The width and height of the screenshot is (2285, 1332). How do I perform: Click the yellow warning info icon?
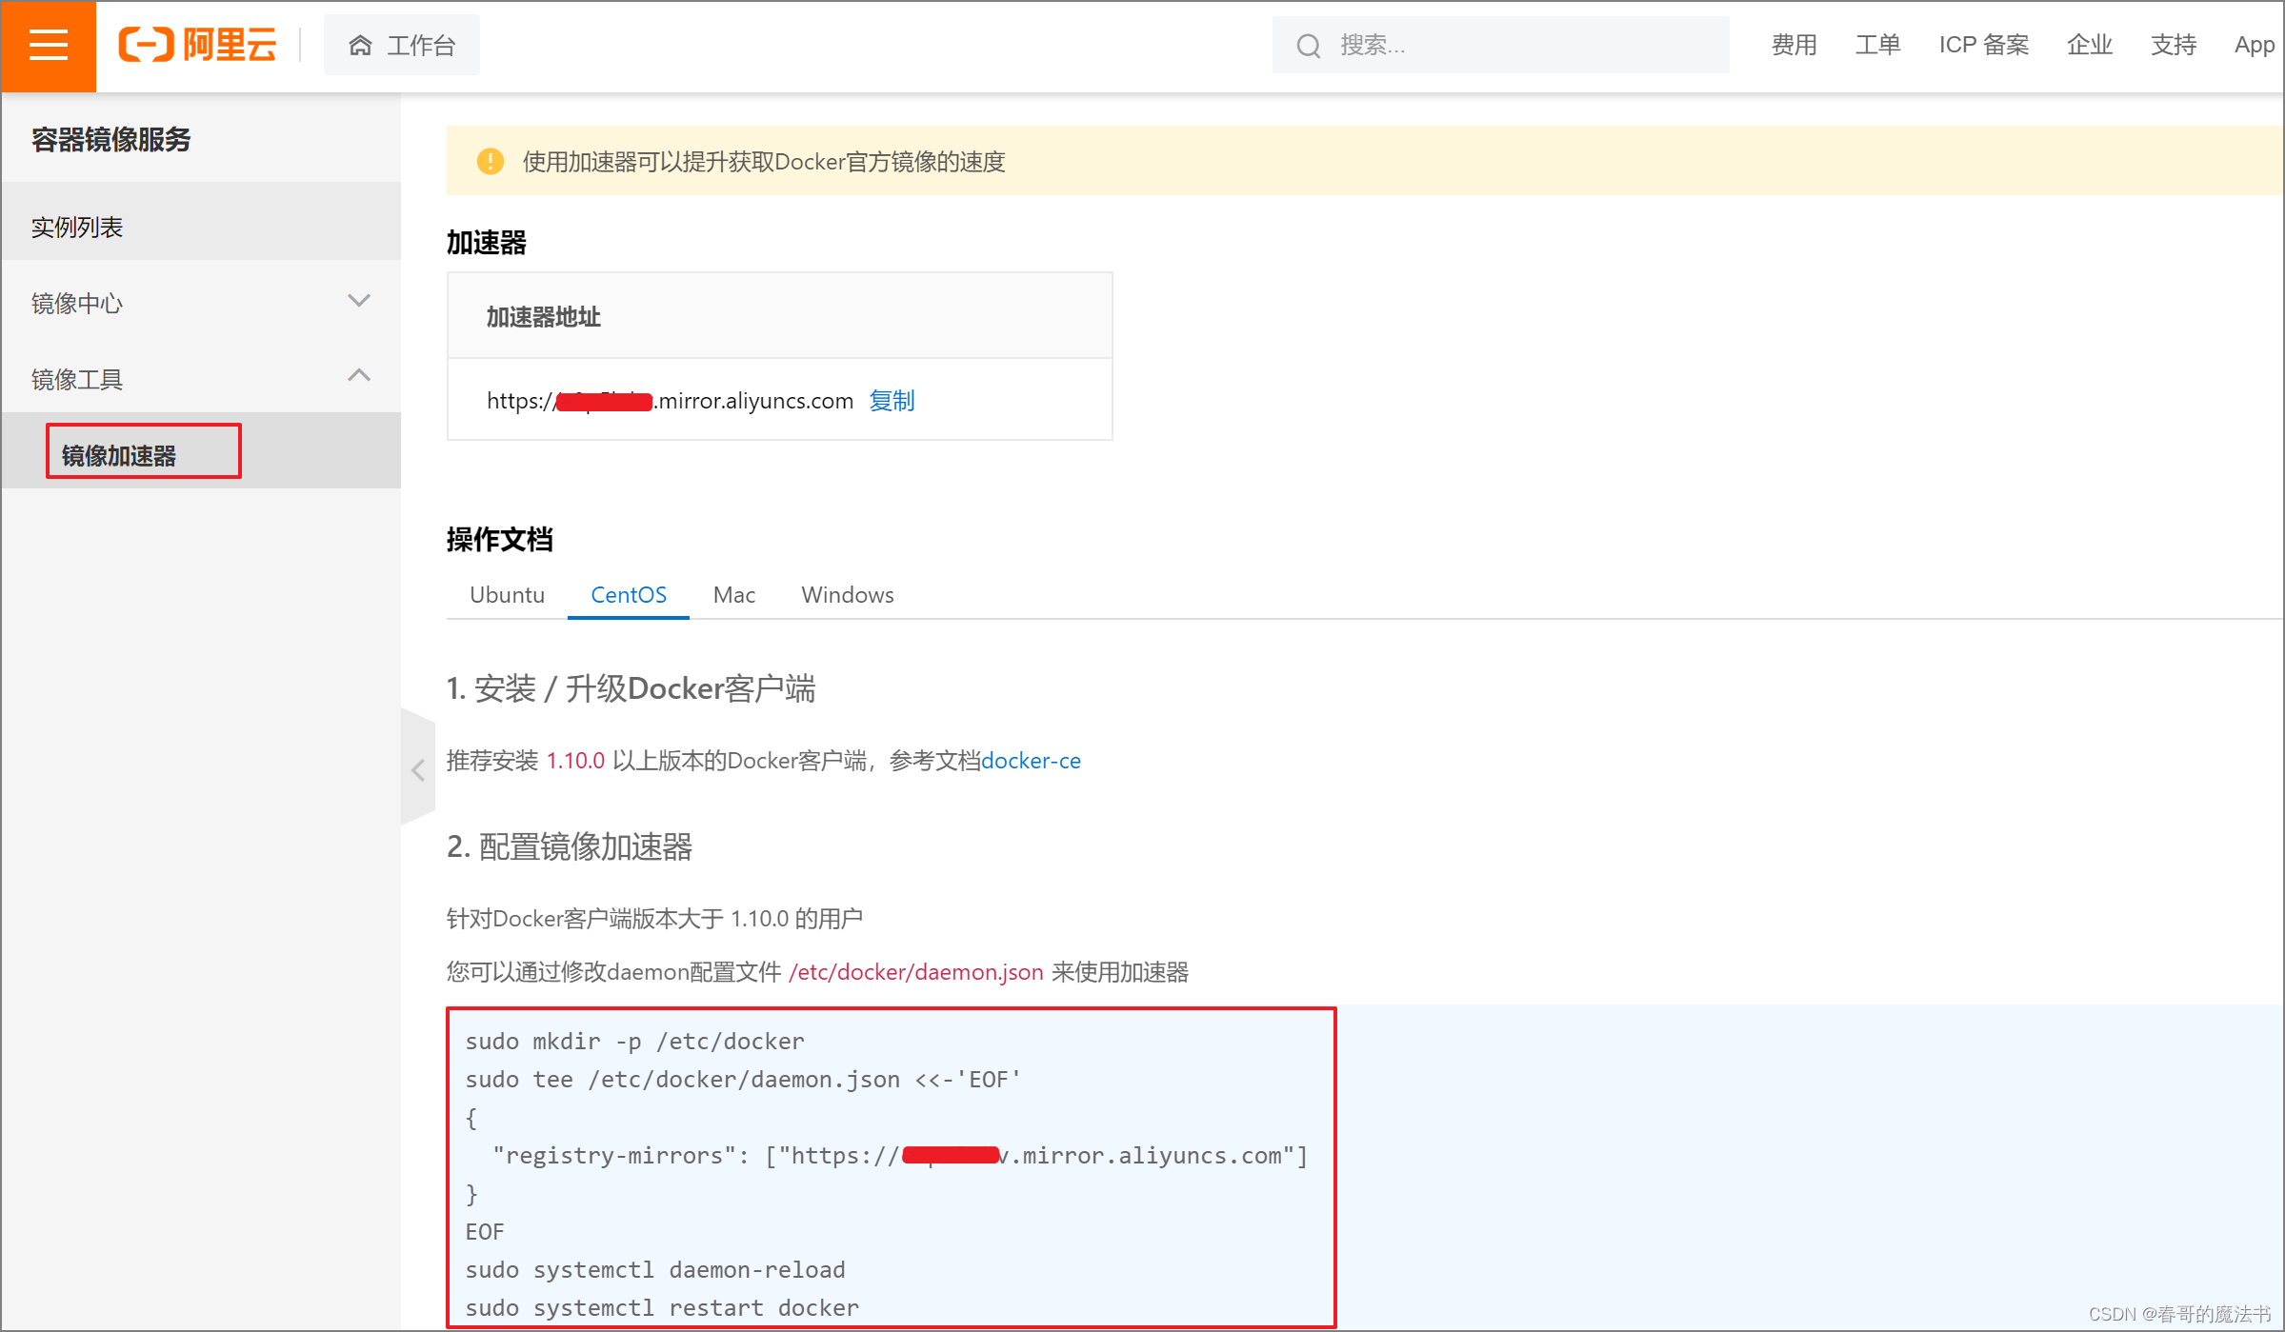(x=491, y=161)
